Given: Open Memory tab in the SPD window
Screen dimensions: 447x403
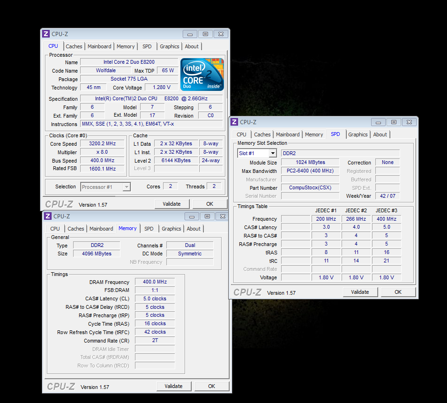Looking at the screenshot, I should point(314,134).
